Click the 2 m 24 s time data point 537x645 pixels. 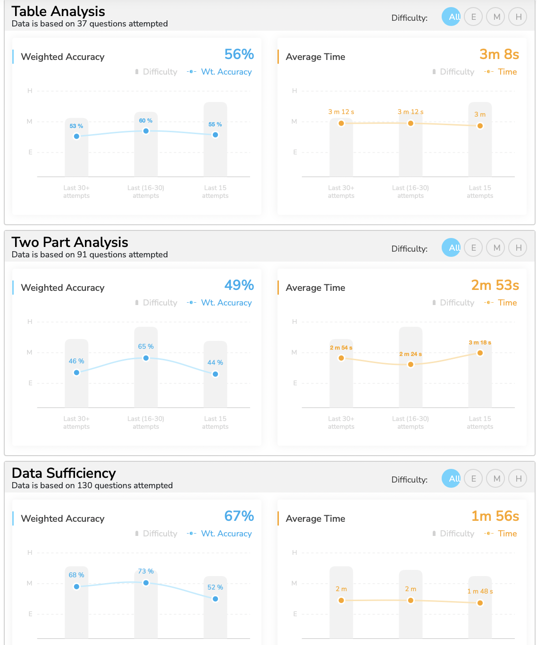pyautogui.click(x=411, y=364)
